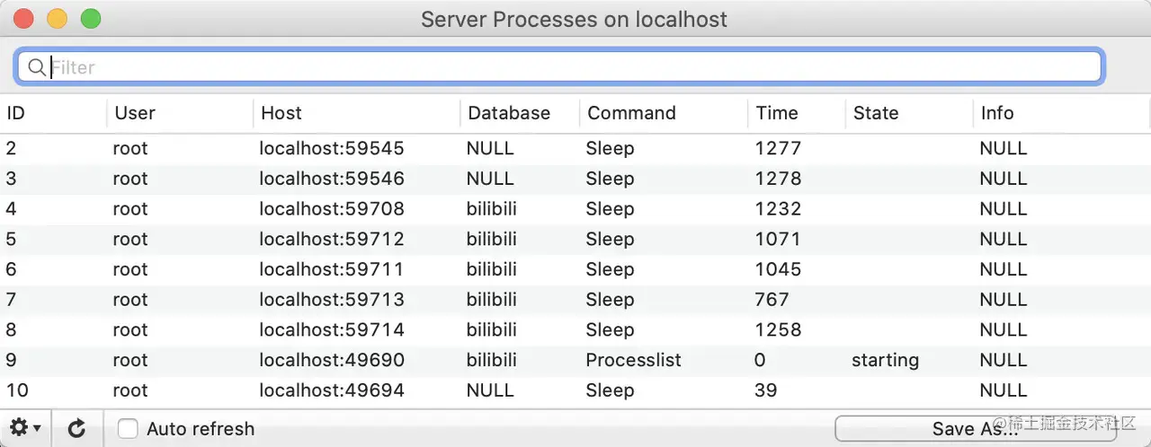The image size is (1151, 447).
Task: Click the Time value 1277
Action: [x=778, y=148]
